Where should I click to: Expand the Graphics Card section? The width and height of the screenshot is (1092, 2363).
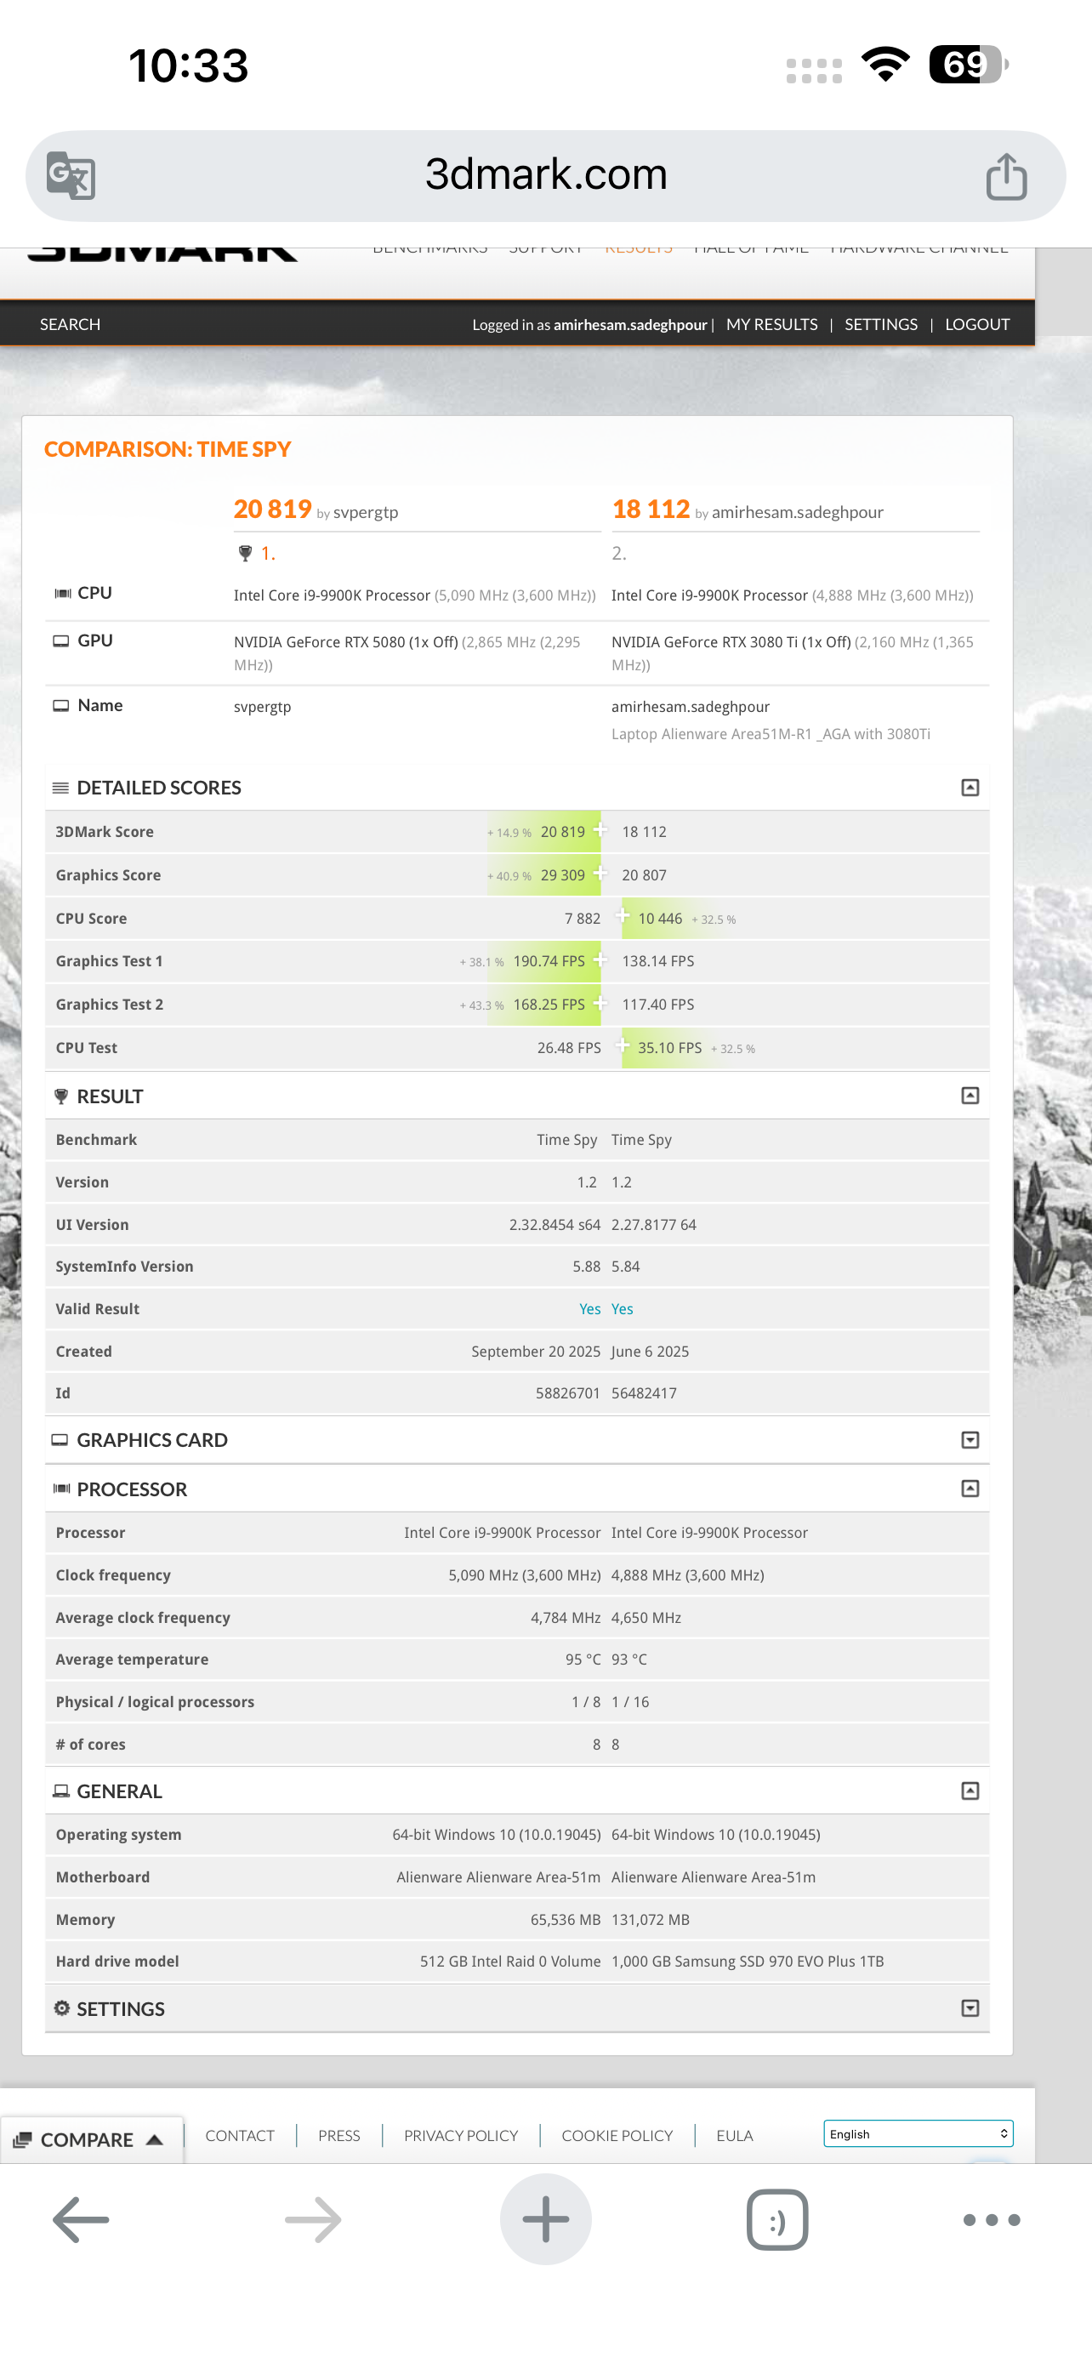tap(970, 1439)
